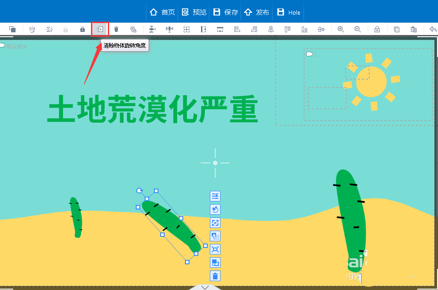Image resolution: width=438 pixels, height=290 pixels.
Task: Click the floating duplicate-swap squares icon
Action: coord(215,263)
